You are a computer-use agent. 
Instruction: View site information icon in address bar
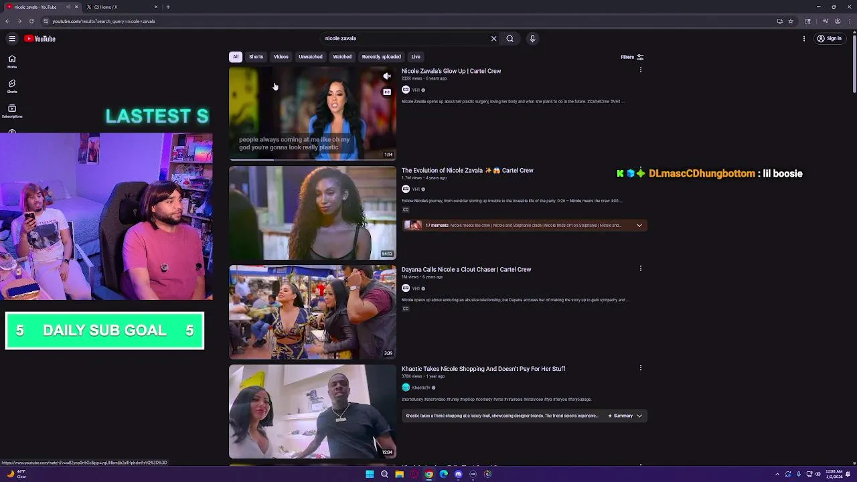pos(46,21)
